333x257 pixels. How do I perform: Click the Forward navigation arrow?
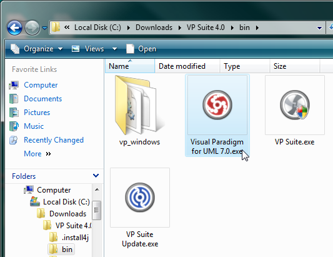(x=32, y=28)
